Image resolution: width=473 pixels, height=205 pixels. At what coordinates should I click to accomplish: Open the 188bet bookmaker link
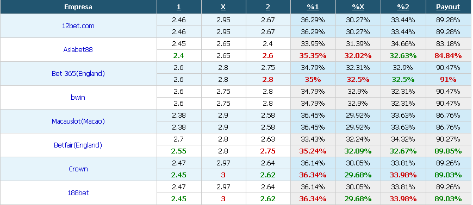(x=78, y=193)
